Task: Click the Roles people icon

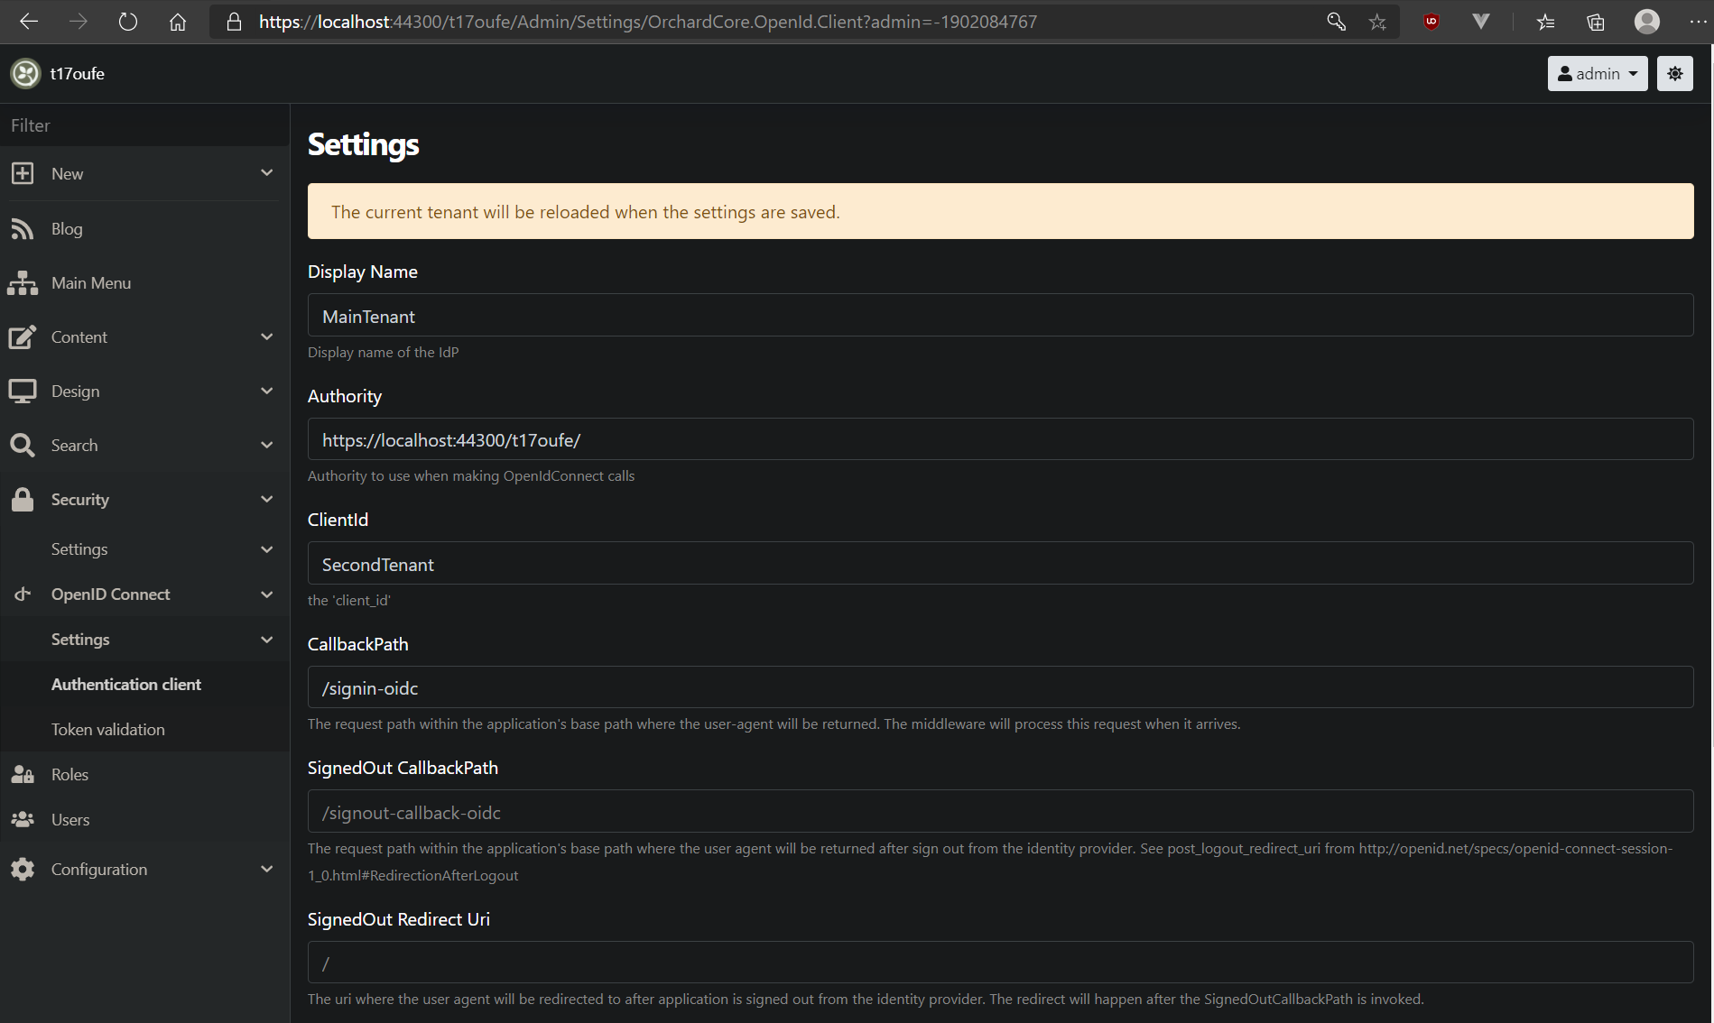Action: pyautogui.click(x=23, y=774)
